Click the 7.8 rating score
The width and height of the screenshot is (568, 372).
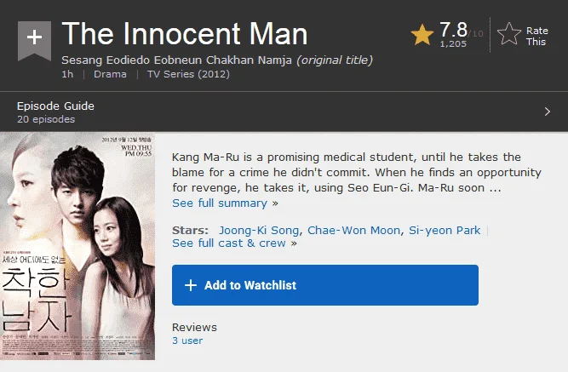click(x=454, y=29)
